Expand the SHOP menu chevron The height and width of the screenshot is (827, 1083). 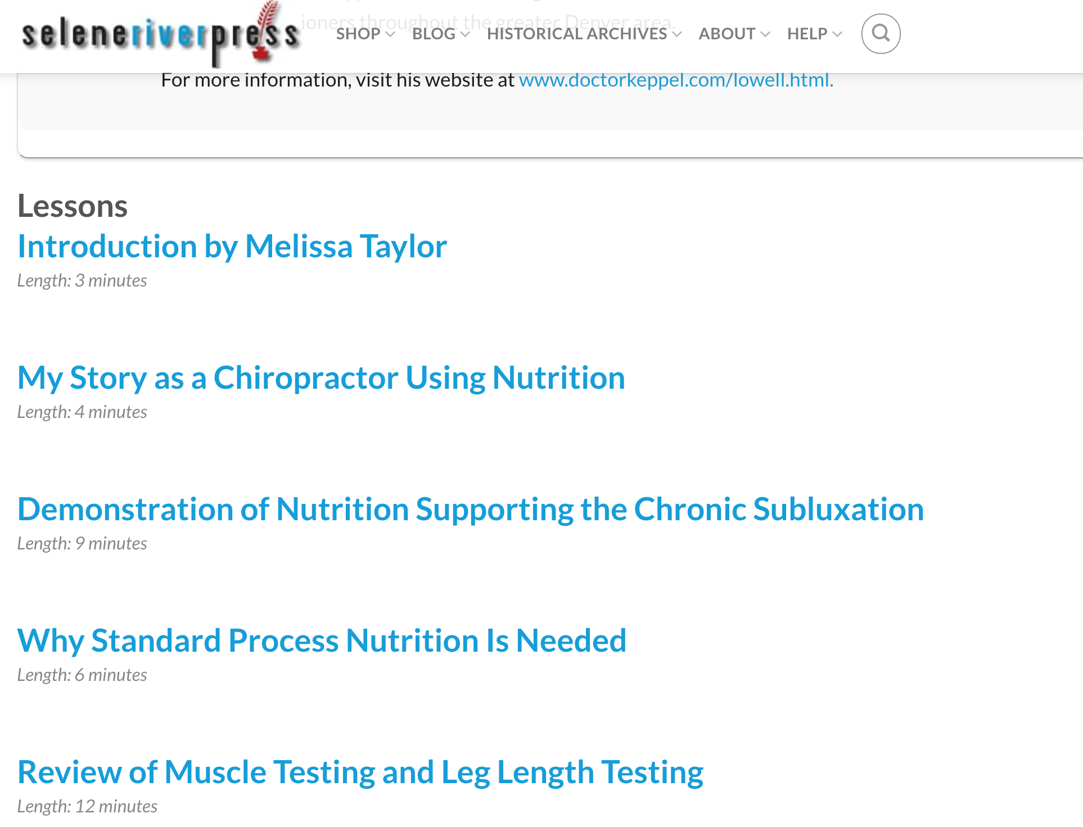[390, 34]
